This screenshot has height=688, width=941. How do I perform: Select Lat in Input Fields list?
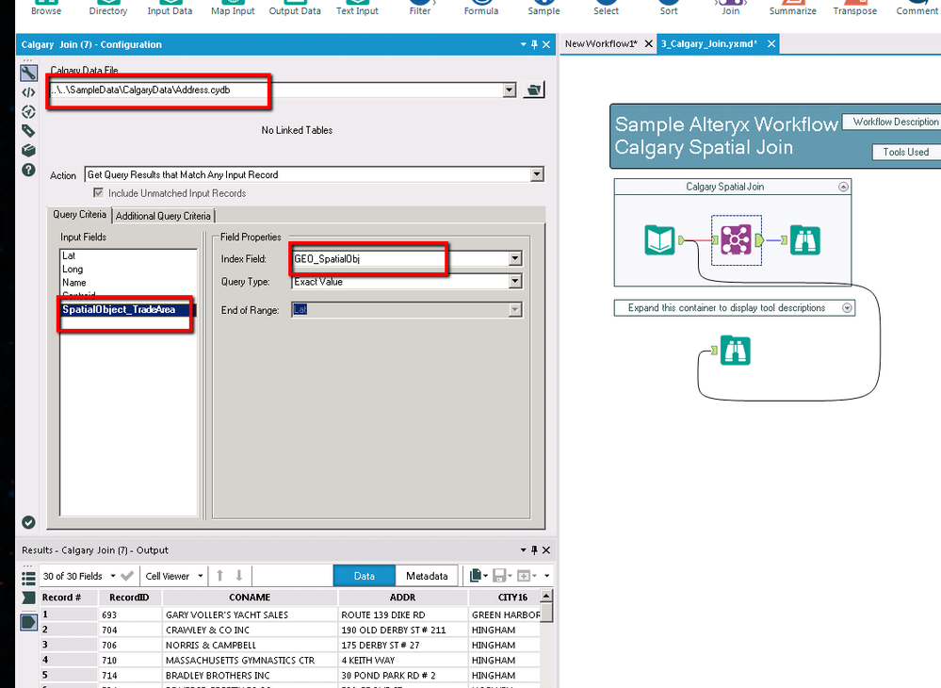click(69, 255)
